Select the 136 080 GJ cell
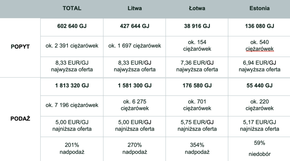The height and width of the screenshot is (161, 290). 259,27
